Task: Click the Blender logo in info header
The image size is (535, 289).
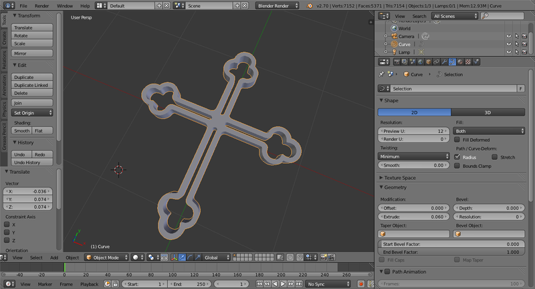Action: pyautogui.click(x=310, y=6)
